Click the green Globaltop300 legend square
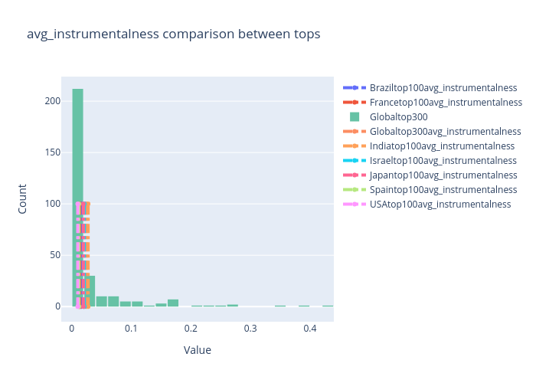This screenshot has height=383, width=536. coord(355,117)
